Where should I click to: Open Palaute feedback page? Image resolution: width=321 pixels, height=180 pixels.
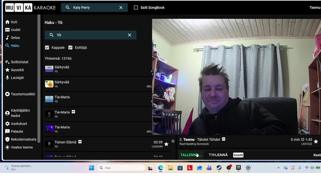[x=14, y=131]
